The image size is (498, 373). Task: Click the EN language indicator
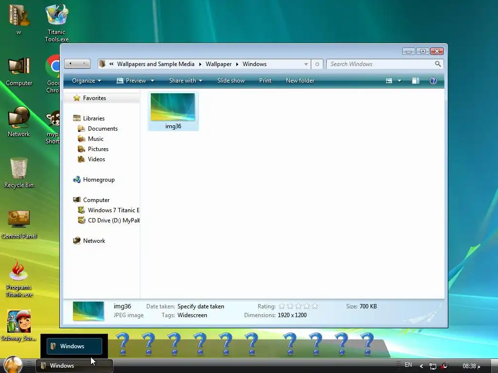(x=408, y=365)
